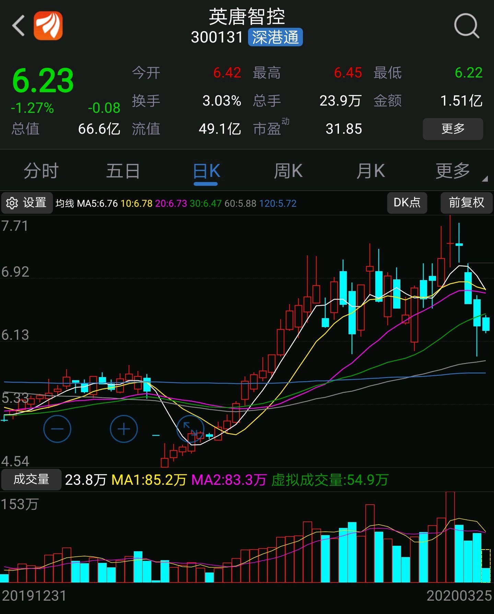Tap the 120-day average MA value 5.72

tap(278, 203)
